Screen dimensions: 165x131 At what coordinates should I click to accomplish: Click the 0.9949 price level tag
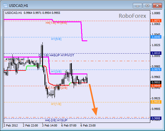coord(156,86)
